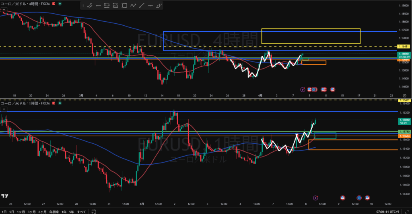
Task: Toggle the green market status dot
Action: tap(60, 4)
